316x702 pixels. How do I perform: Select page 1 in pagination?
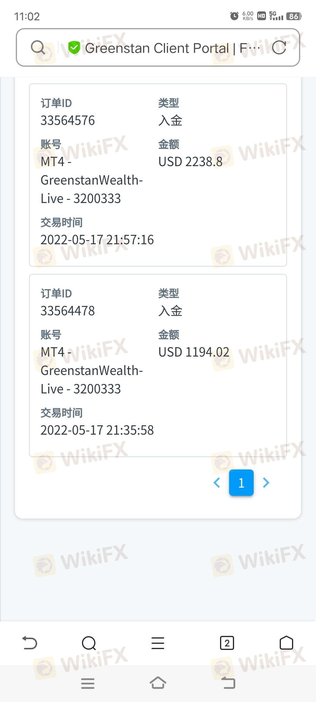241,483
